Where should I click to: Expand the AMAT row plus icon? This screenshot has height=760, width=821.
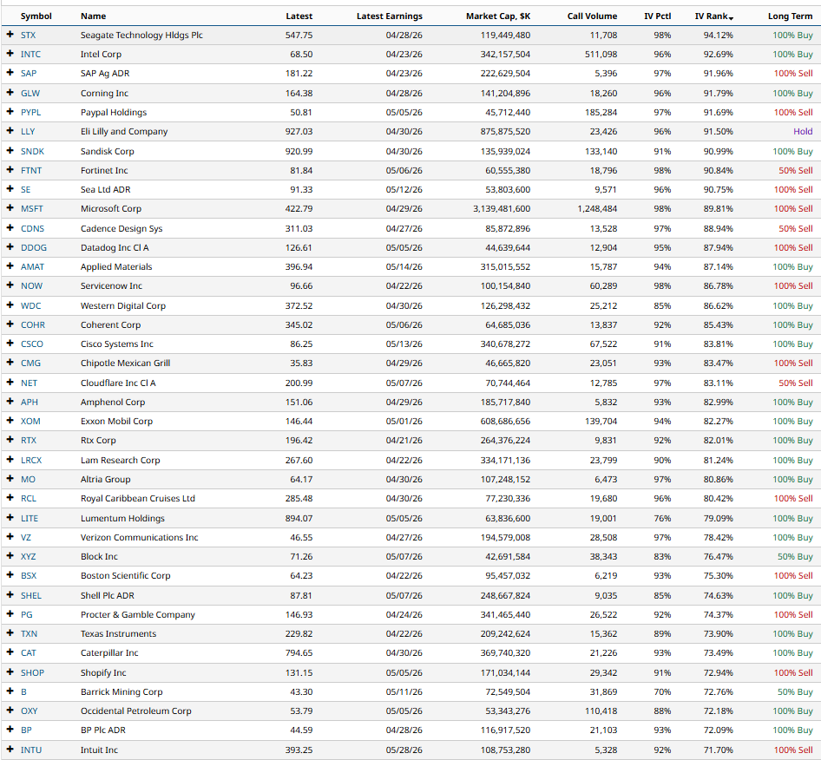(10, 265)
